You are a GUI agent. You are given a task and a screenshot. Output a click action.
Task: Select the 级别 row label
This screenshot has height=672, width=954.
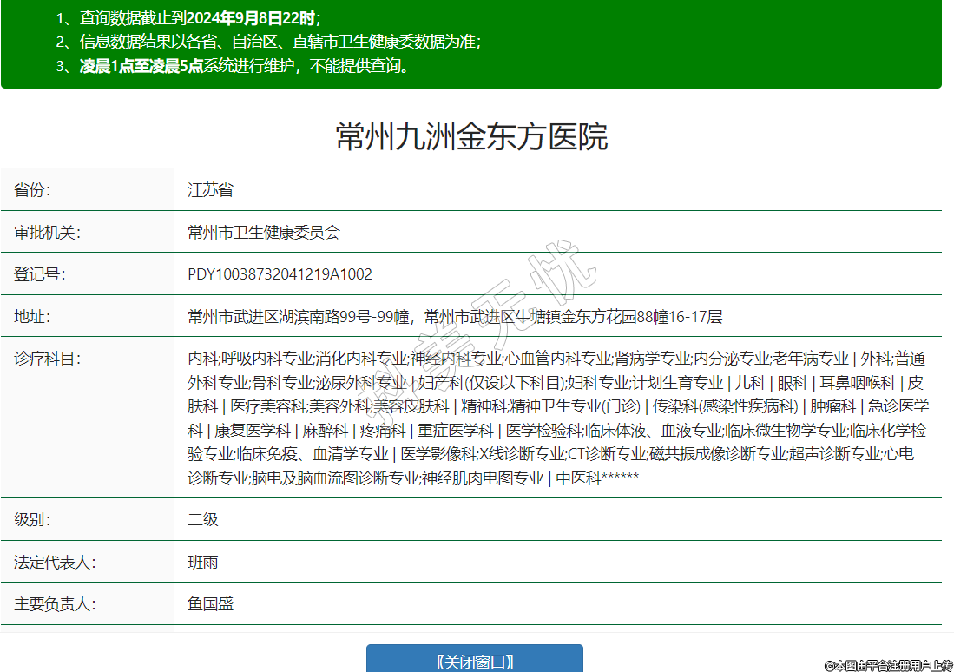click(33, 520)
